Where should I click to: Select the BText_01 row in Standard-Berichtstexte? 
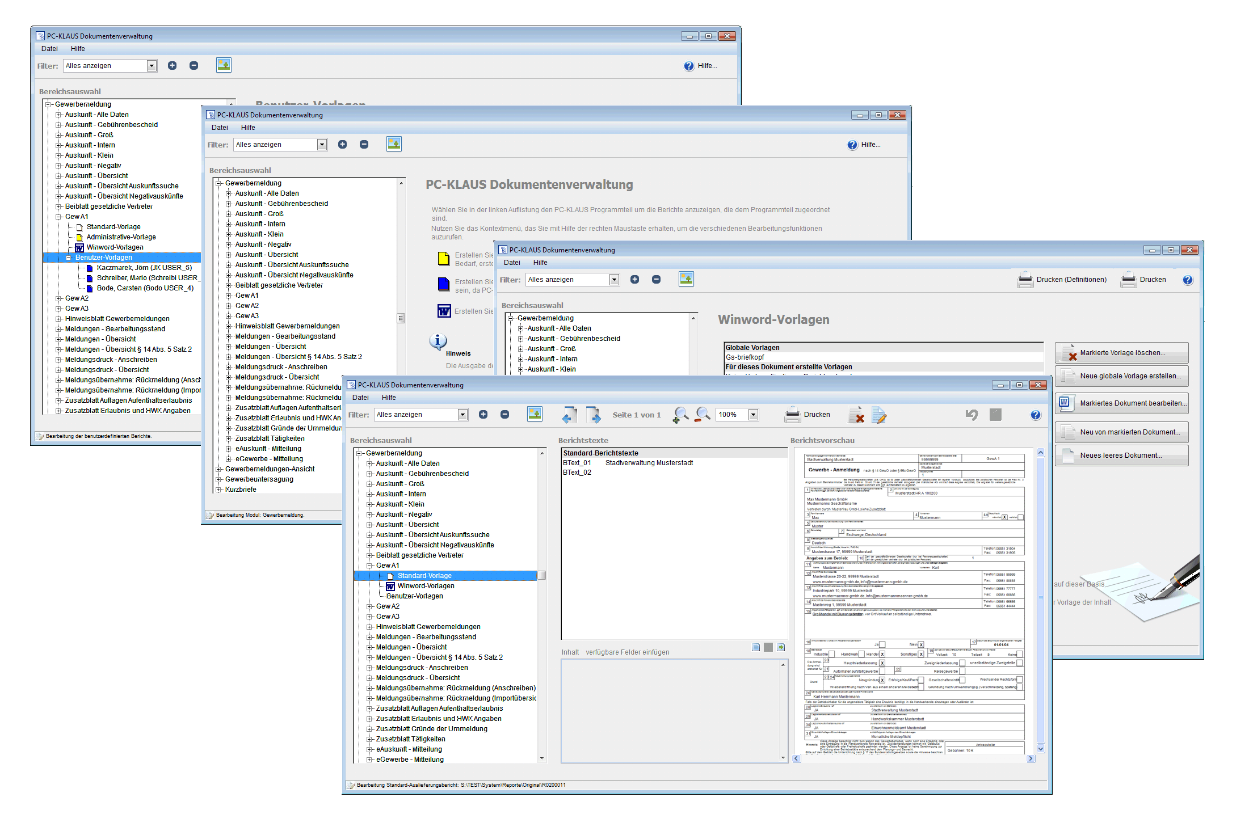tap(577, 463)
